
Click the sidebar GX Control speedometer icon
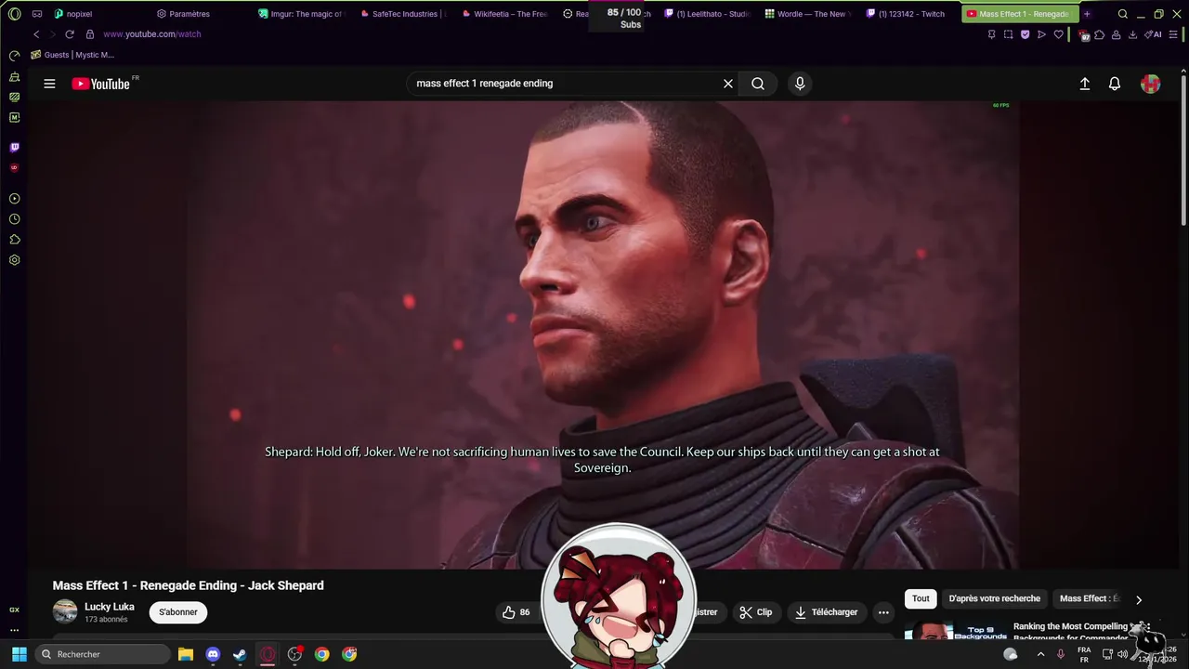pos(14,56)
